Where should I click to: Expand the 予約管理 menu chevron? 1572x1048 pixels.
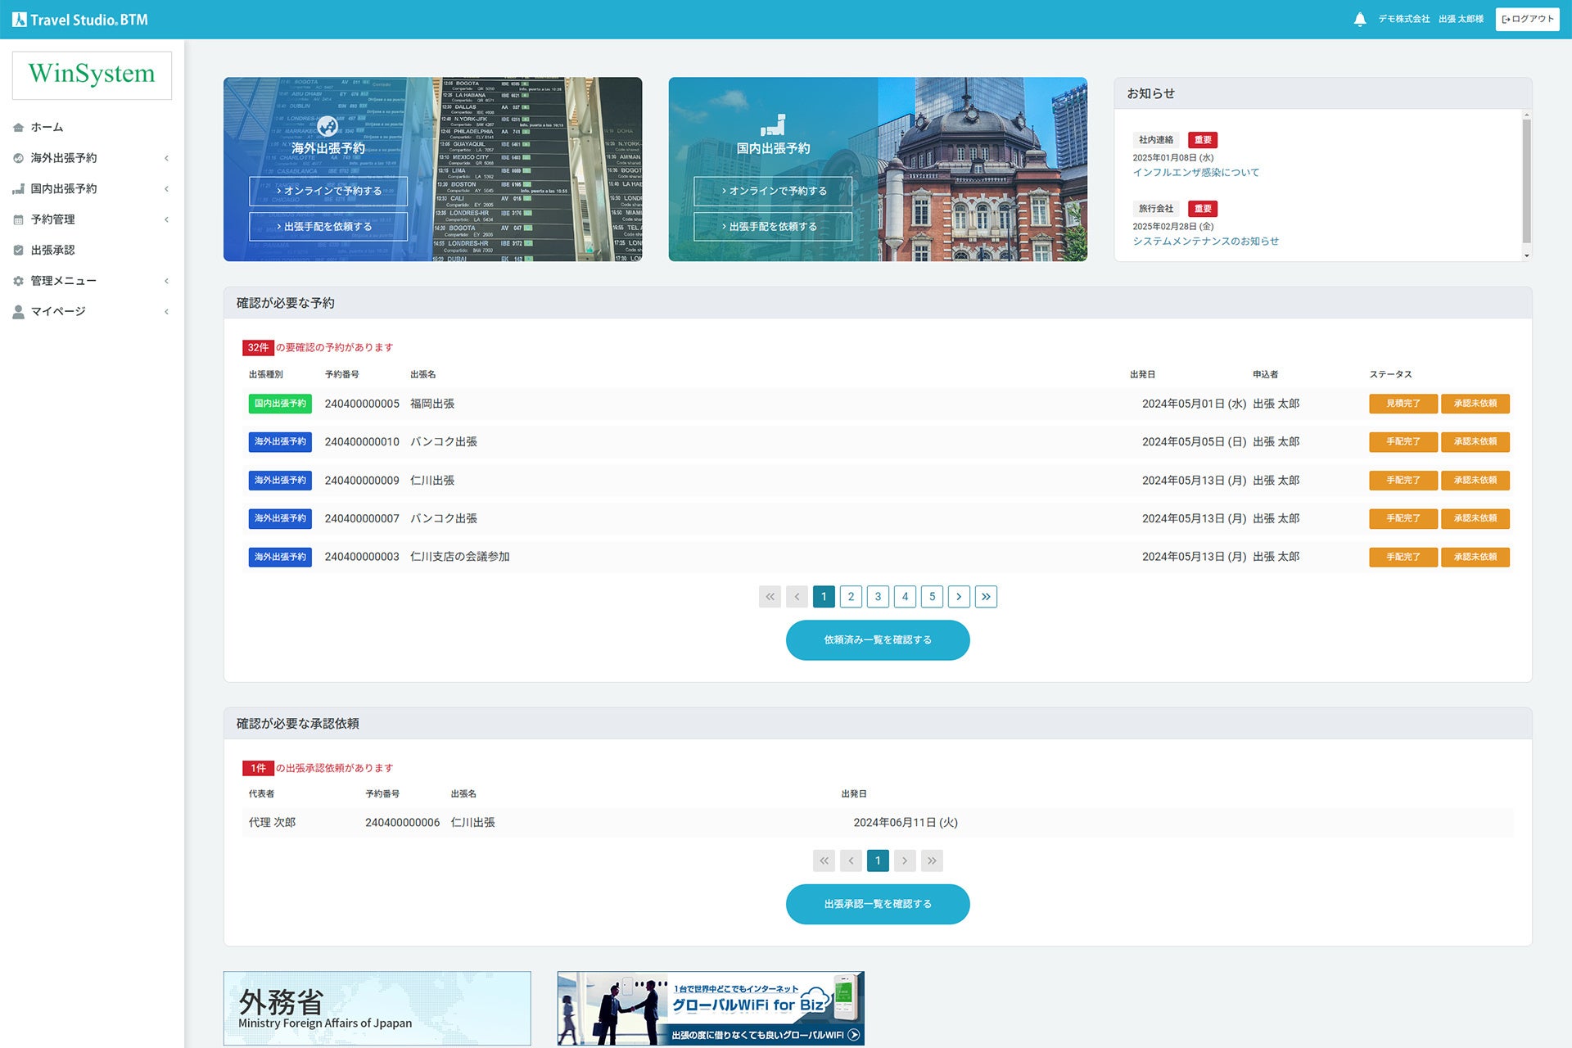(166, 219)
